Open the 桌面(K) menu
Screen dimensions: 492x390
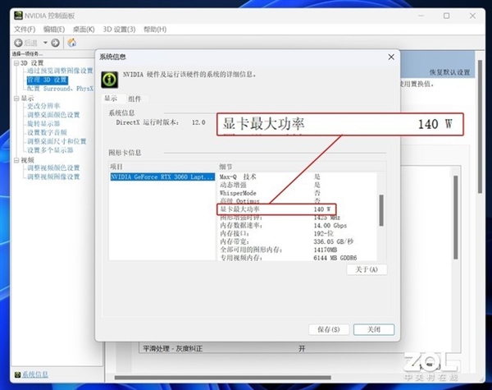84,30
